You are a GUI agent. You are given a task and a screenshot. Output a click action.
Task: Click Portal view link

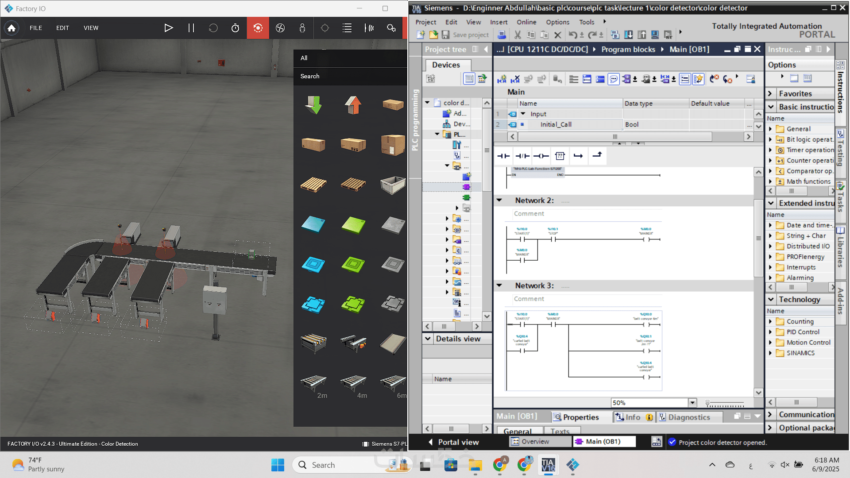(458, 442)
